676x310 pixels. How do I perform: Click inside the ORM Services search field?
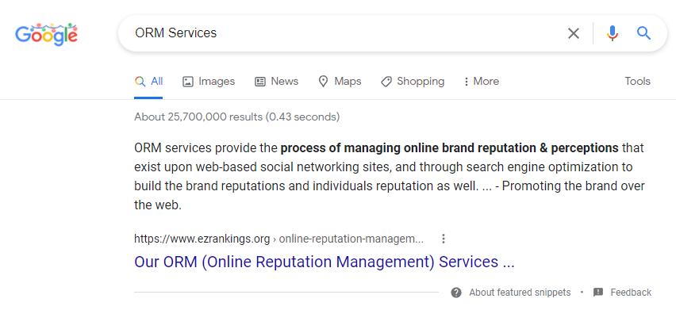tap(345, 33)
